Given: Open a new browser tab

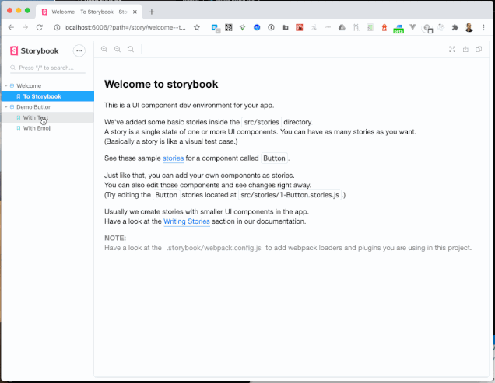Looking at the screenshot, I should click(x=152, y=12).
